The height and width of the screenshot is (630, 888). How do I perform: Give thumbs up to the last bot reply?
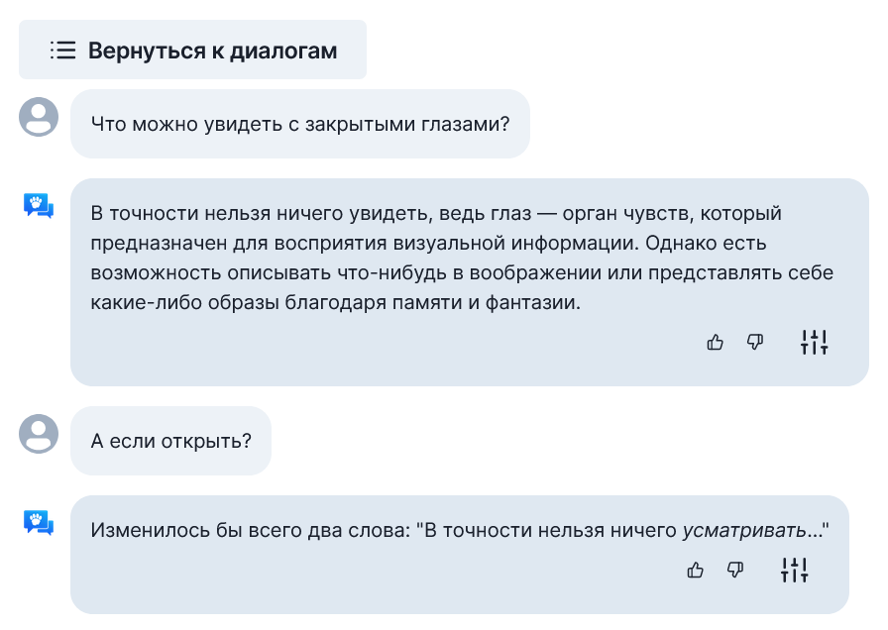695,570
